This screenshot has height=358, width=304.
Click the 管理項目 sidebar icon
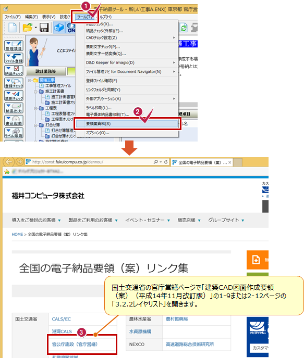[14, 46]
